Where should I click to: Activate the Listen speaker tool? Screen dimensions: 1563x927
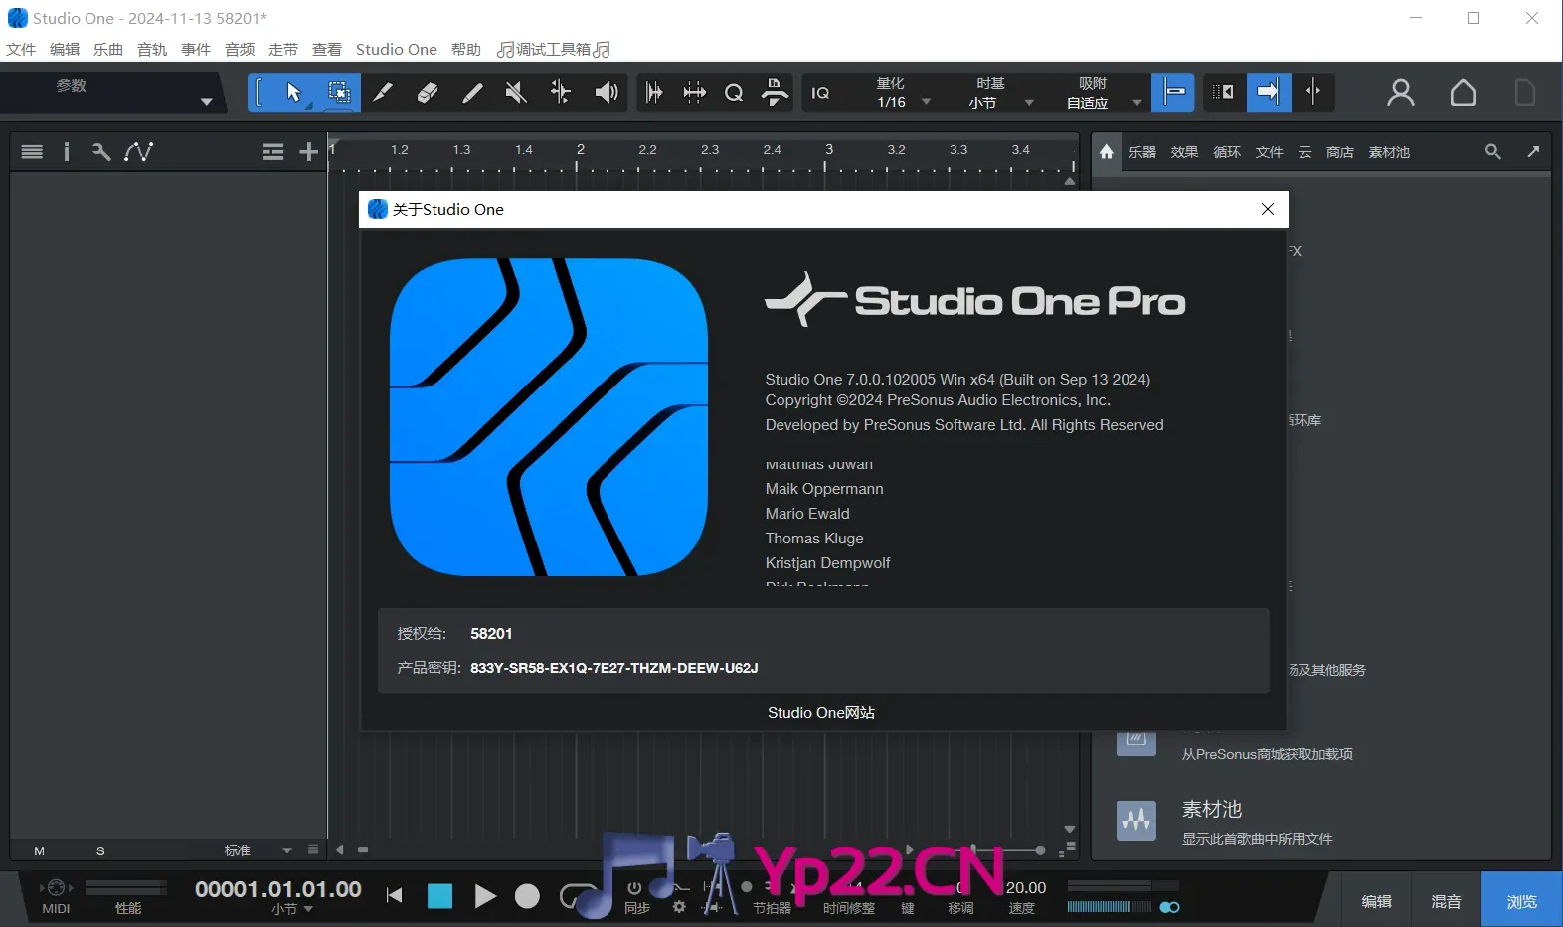coord(606,92)
